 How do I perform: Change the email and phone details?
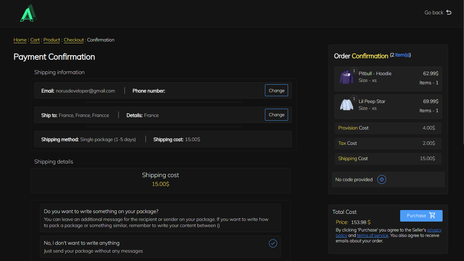[x=276, y=90]
